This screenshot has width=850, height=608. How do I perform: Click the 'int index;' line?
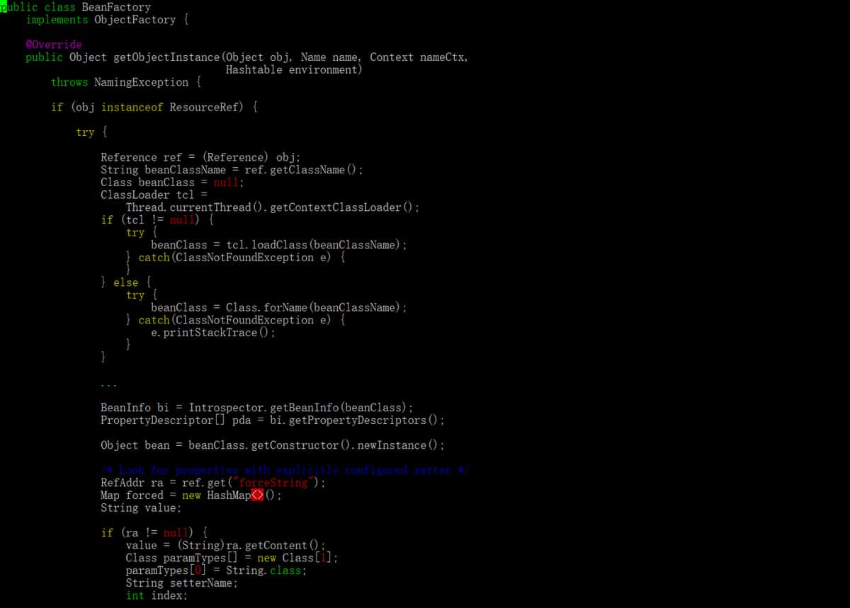(157, 596)
